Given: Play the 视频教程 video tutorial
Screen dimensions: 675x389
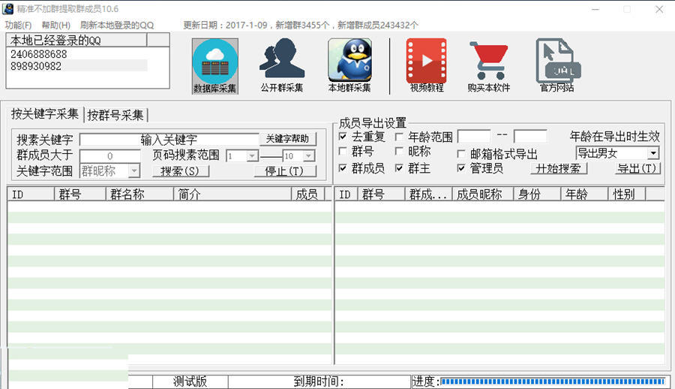Looking at the screenshot, I should click(x=427, y=66).
